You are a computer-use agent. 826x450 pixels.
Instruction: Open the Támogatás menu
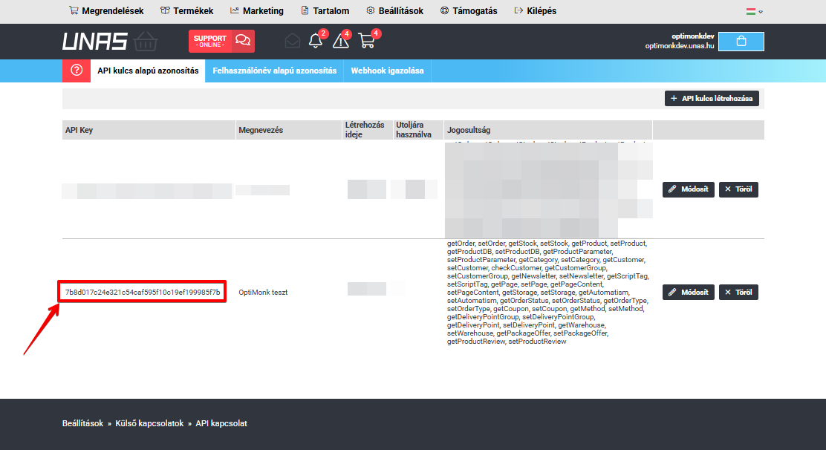469,11
